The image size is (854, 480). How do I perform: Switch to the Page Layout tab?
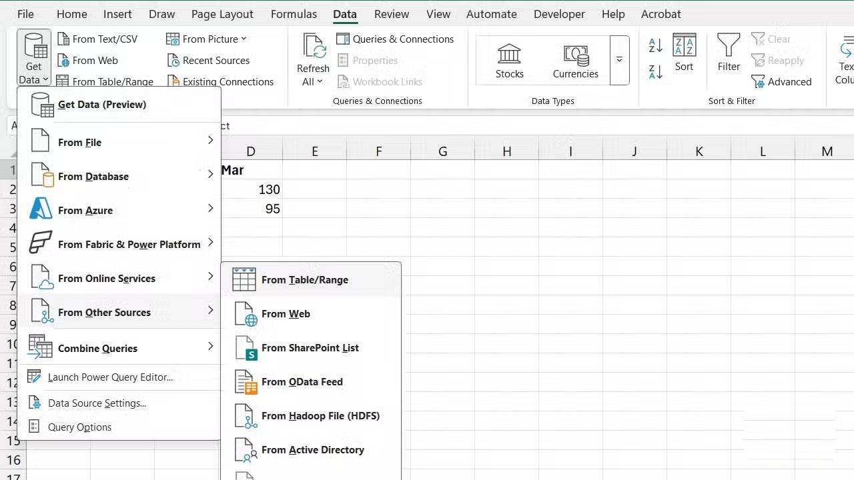tap(222, 14)
